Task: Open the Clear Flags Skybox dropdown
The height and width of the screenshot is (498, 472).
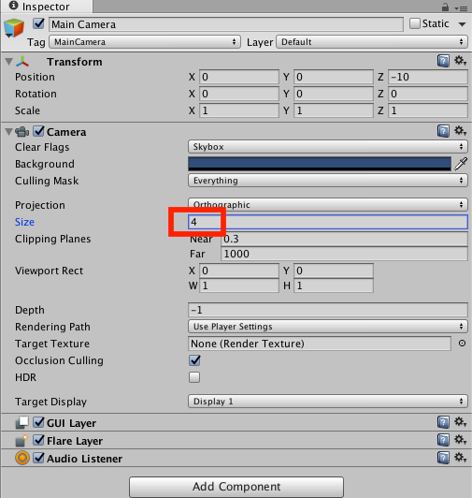Action: (x=328, y=147)
